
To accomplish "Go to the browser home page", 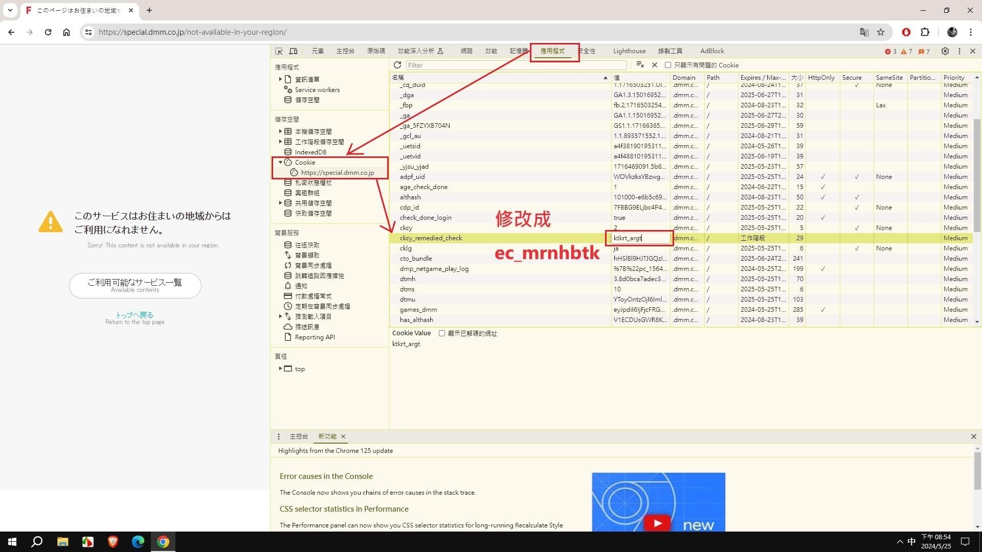I will [x=66, y=32].
